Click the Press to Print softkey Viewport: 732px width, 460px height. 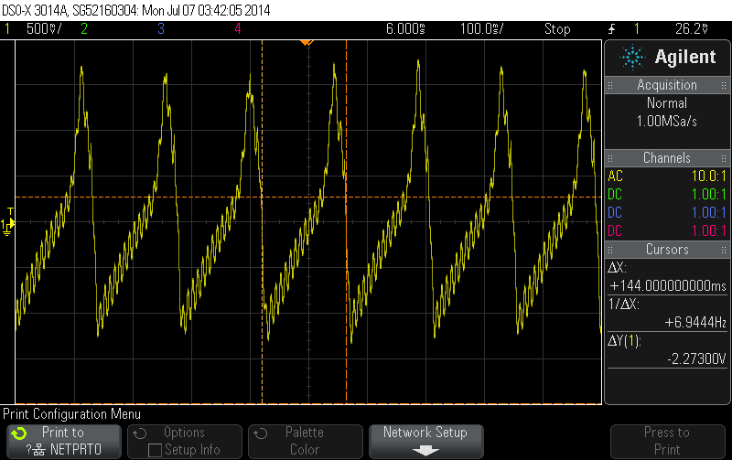click(668, 441)
